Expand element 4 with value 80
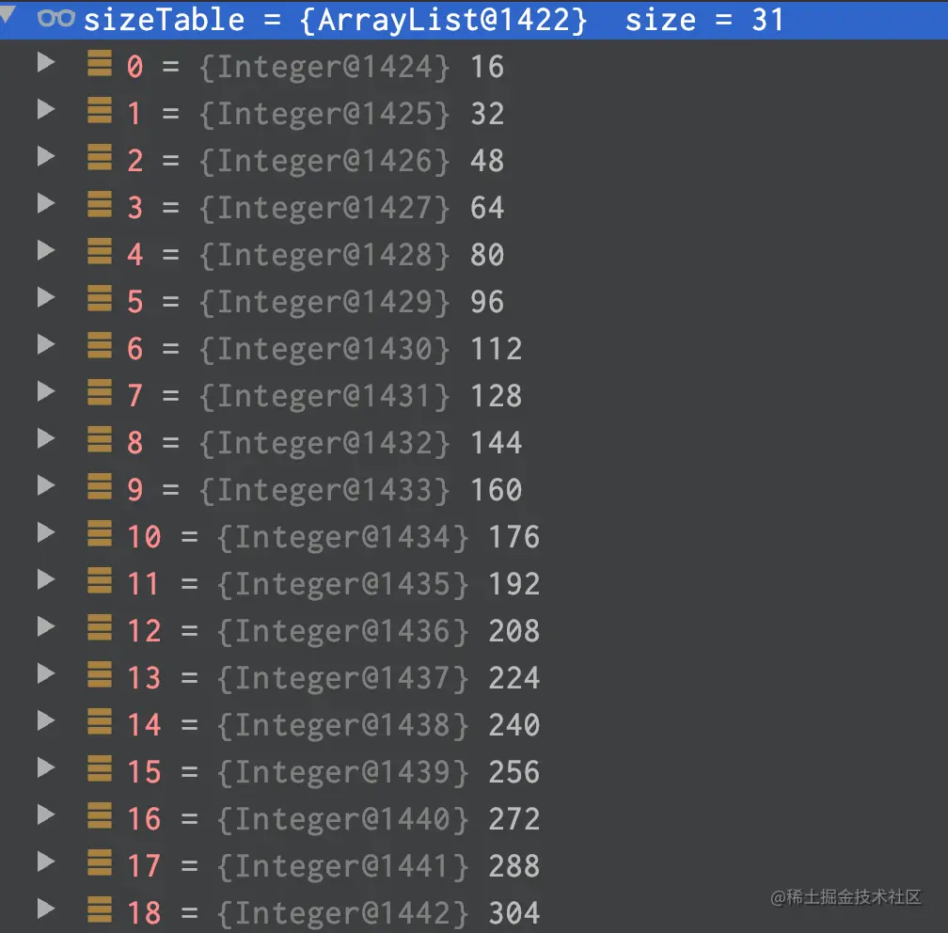 click(46, 250)
